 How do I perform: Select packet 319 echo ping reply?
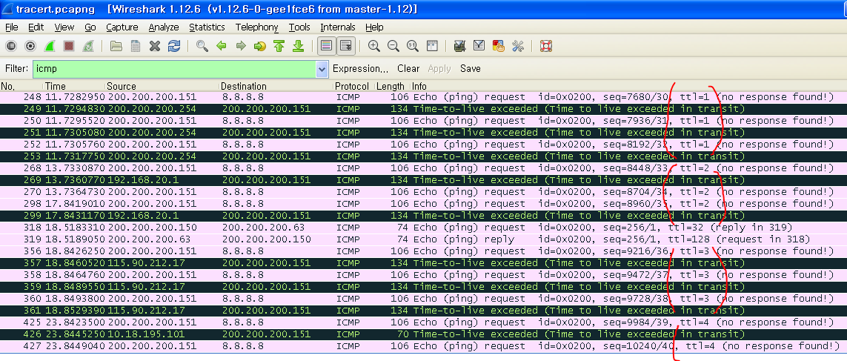424,239
